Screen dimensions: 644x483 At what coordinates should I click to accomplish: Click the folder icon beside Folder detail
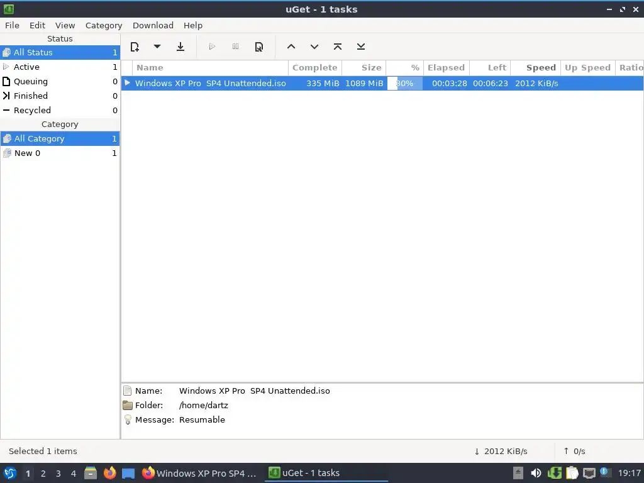tap(128, 406)
